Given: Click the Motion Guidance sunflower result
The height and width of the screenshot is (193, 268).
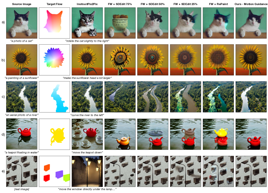Looking at the screenshot, I should pyautogui.click(x=251, y=60).
